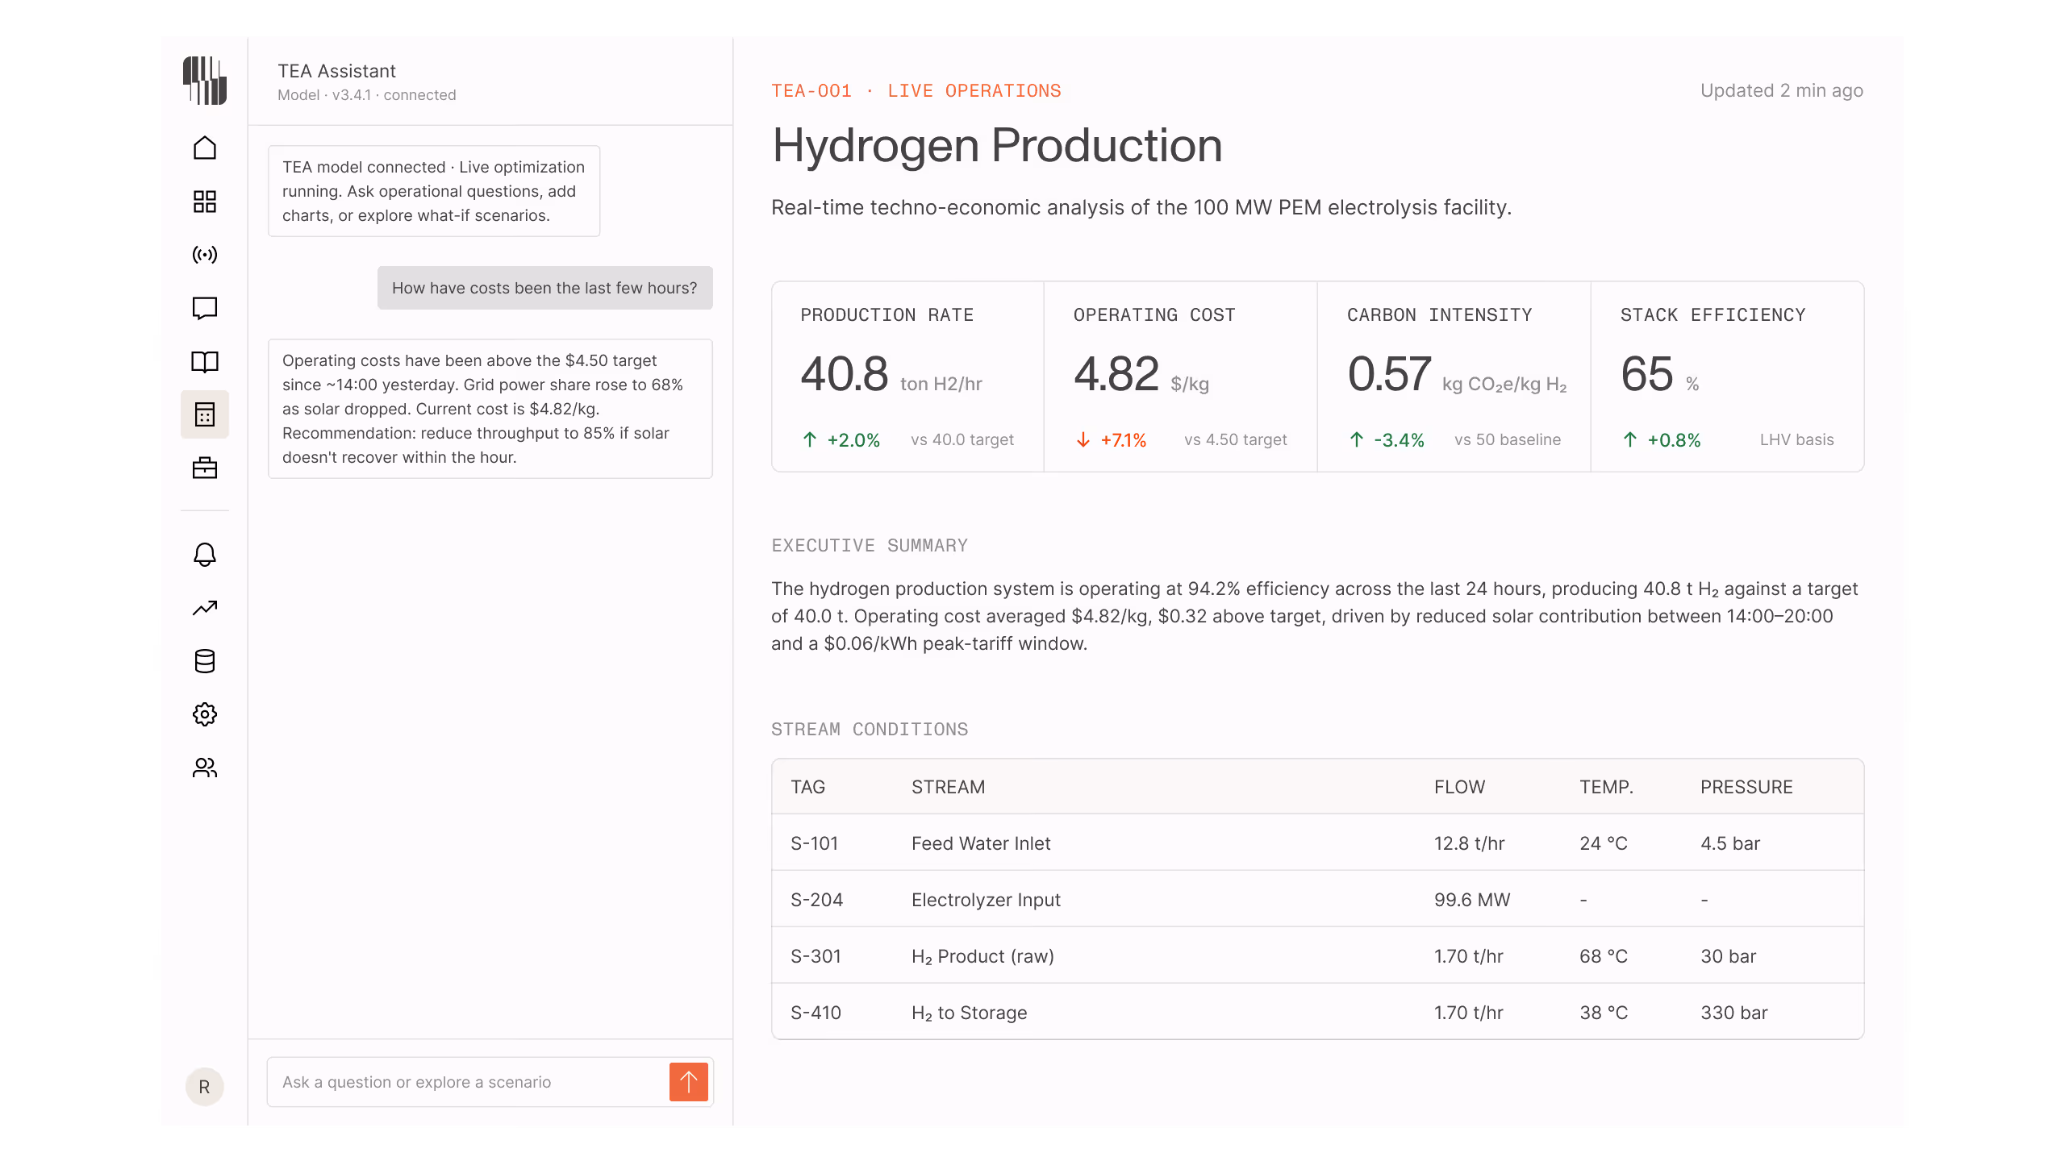Open the dashboard grid view icon
Screen dimensions: 2065x1161
coord(205,202)
